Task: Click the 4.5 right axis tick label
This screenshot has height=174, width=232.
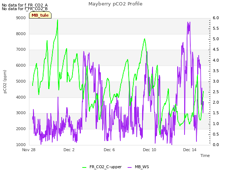Action: 216,50
